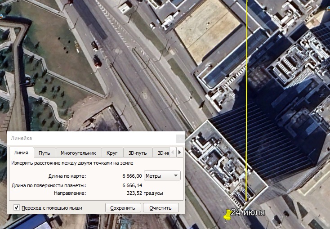Screen dimensions: 330x229
Task: Select the 6 666,14 surface length value
Action: point(132,185)
